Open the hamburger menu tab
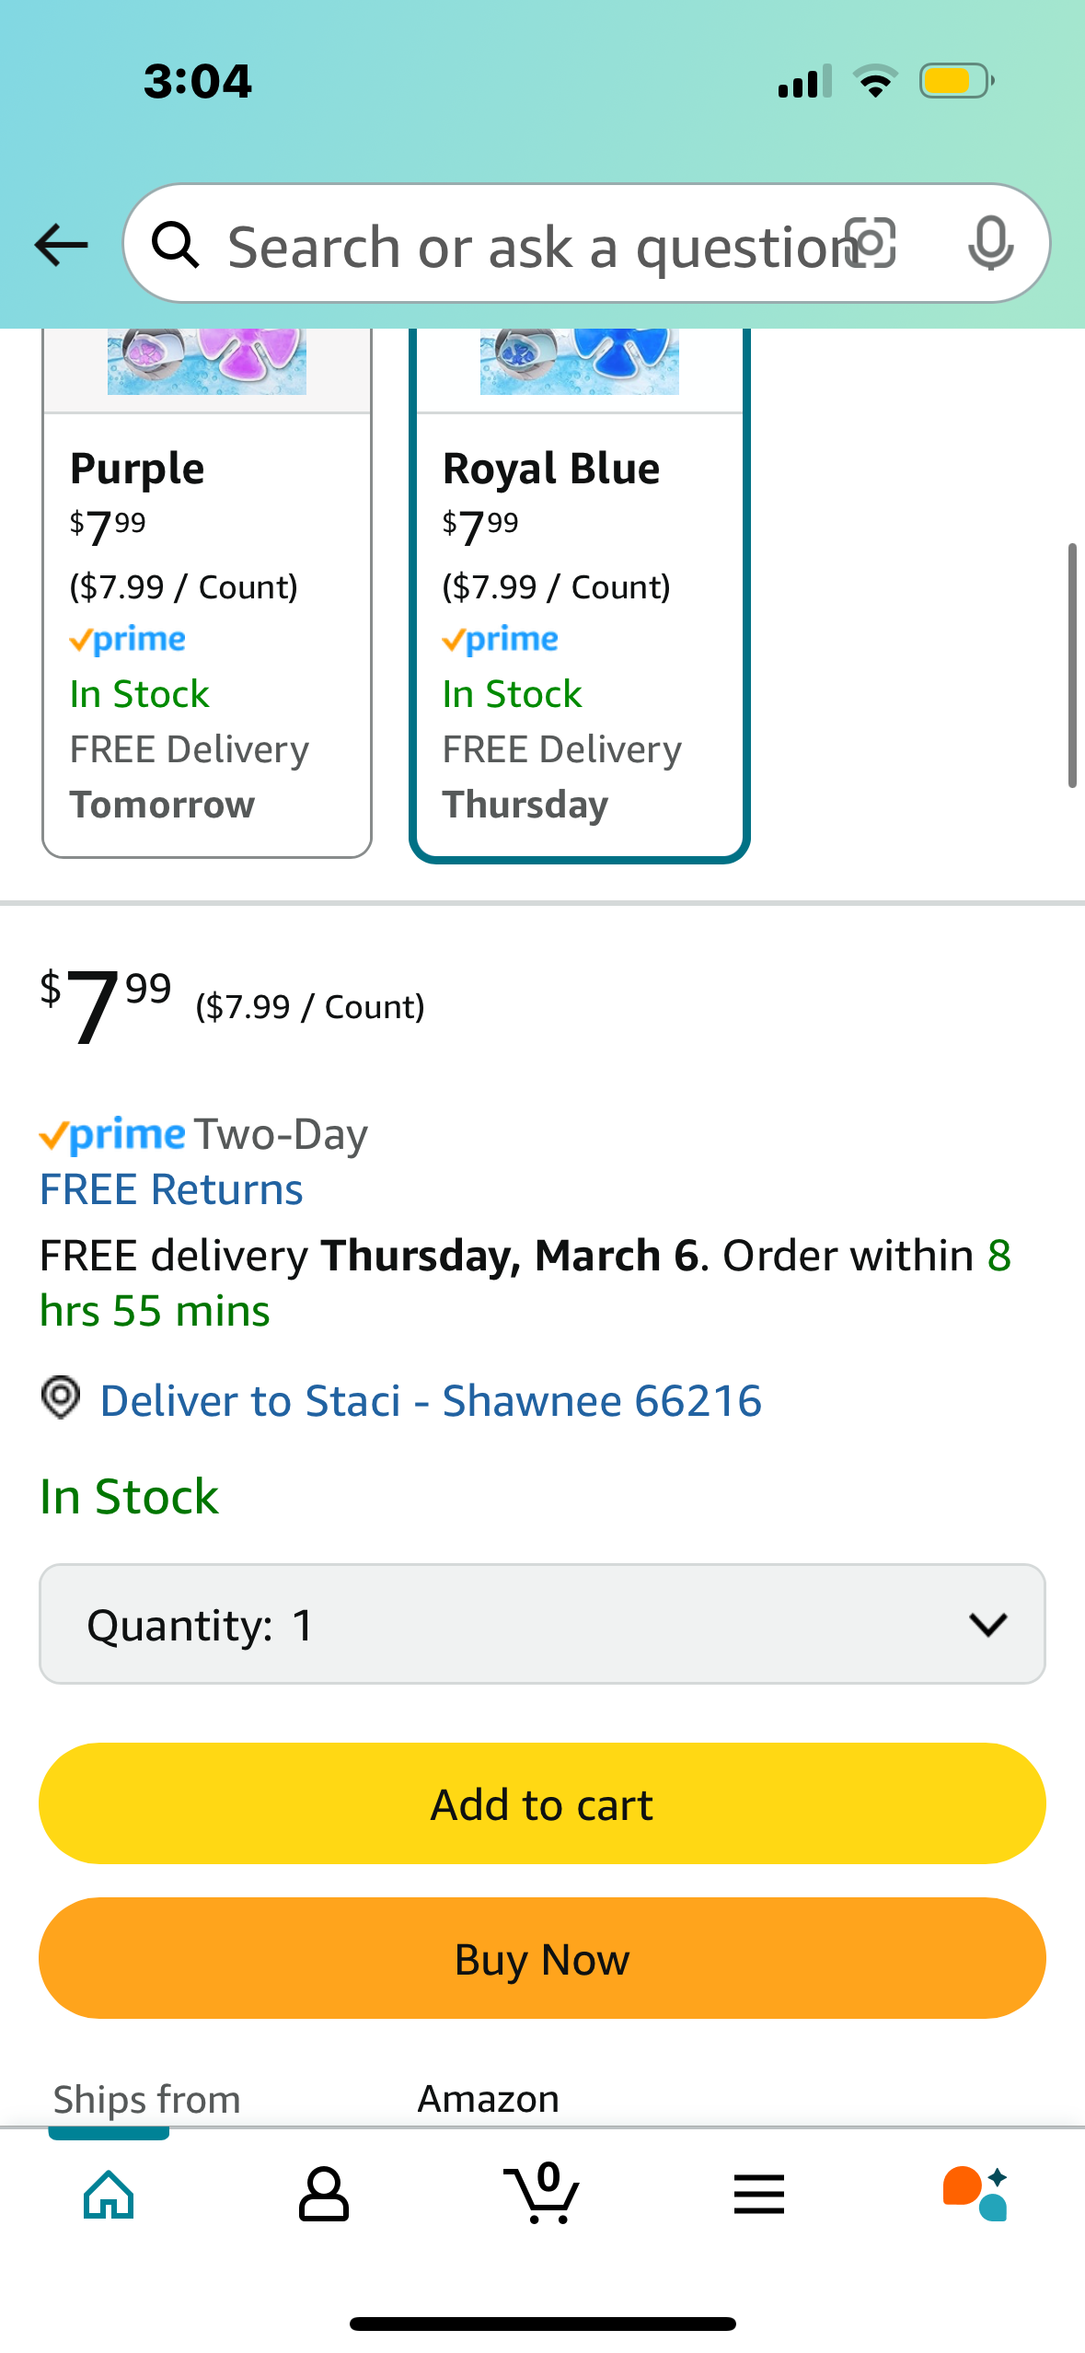The height and width of the screenshot is (2353, 1085). pyautogui.click(x=759, y=2194)
